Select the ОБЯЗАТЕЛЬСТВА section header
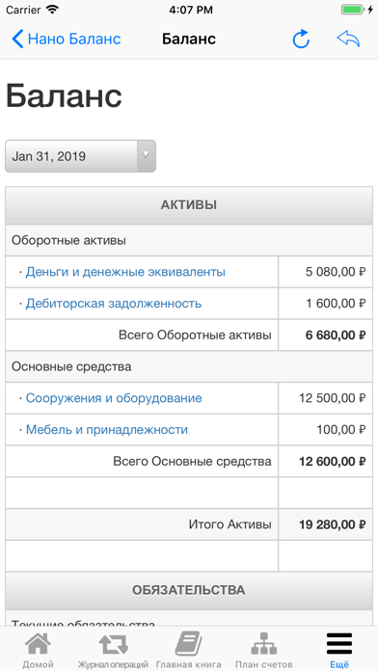Screen dimensions: 378x671 pos(189,591)
